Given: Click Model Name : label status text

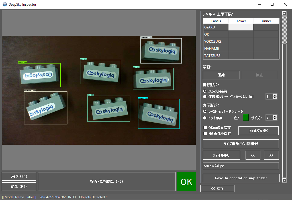Looking at the screenshot, I should tap(19, 197).
